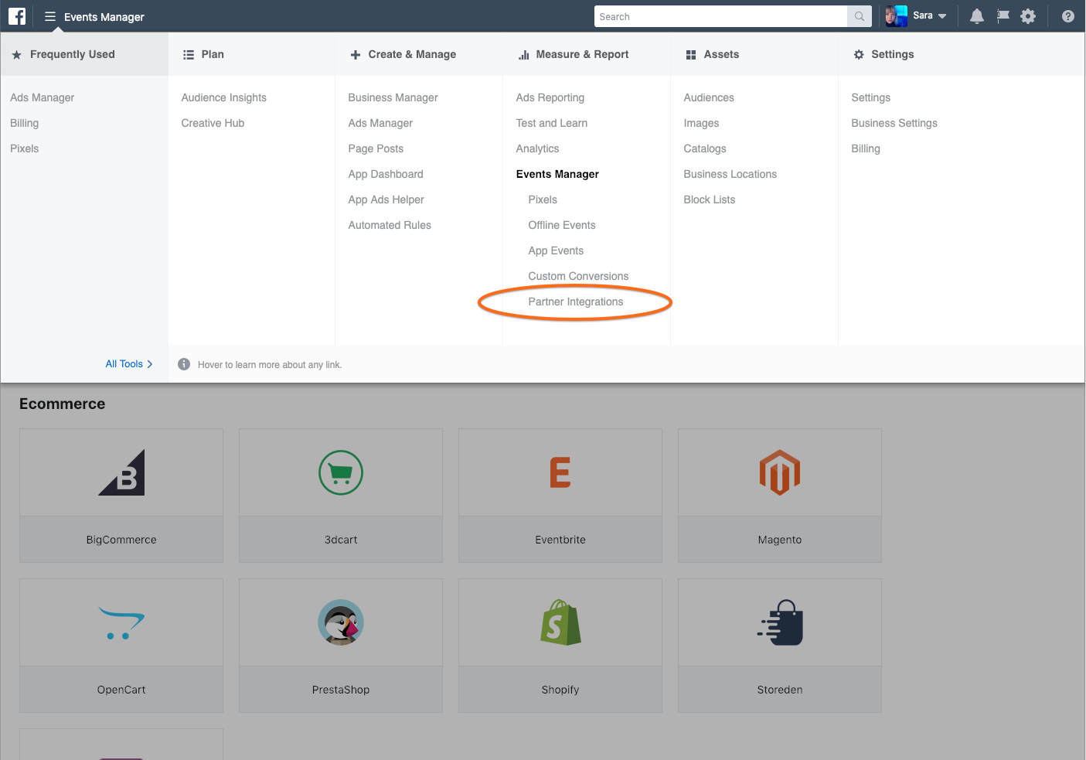This screenshot has height=760, width=1086.
Task: Open Business Locations
Action: (x=730, y=174)
